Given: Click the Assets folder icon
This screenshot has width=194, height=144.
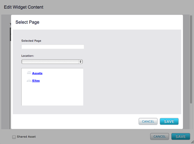Looking at the screenshot, I should (x=29, y=72).
